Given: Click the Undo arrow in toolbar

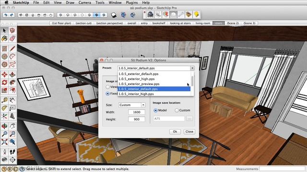Looking at the screenshot, I should tap(6, 15).
